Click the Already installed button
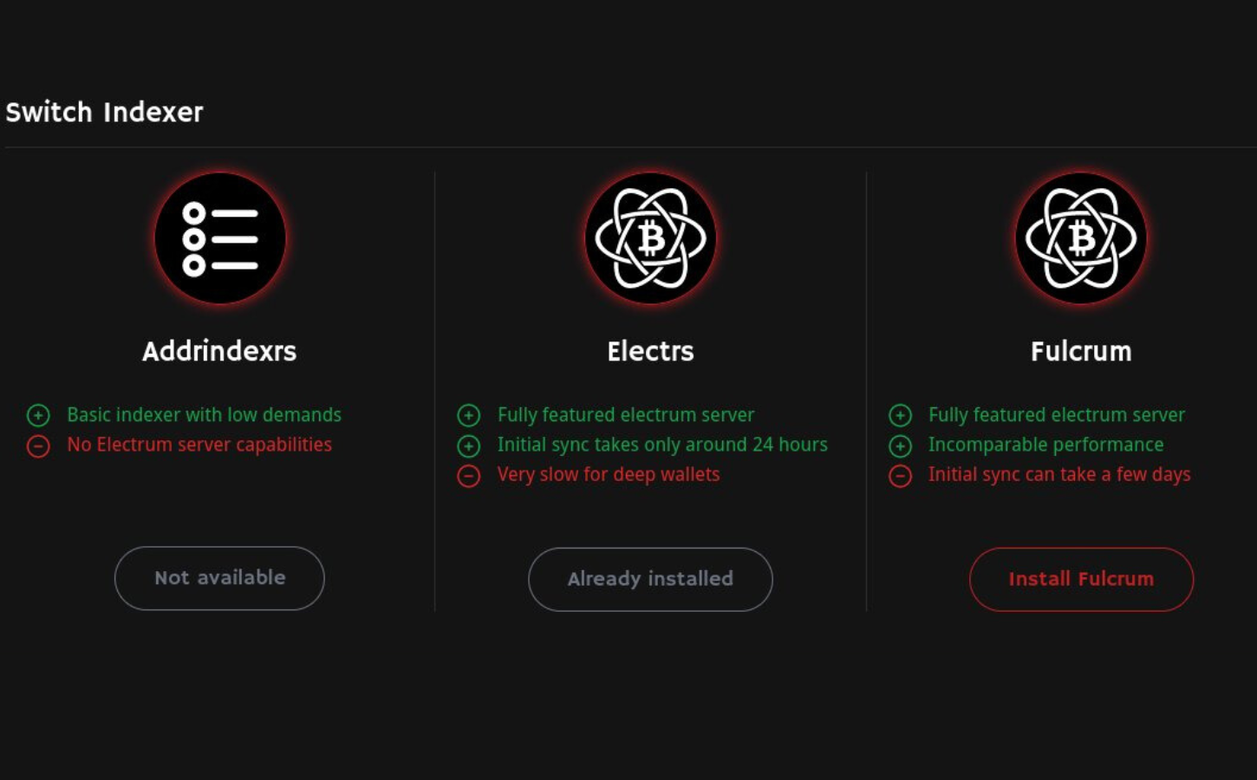The image size is (1257, 780). click(x=650, y=579)
